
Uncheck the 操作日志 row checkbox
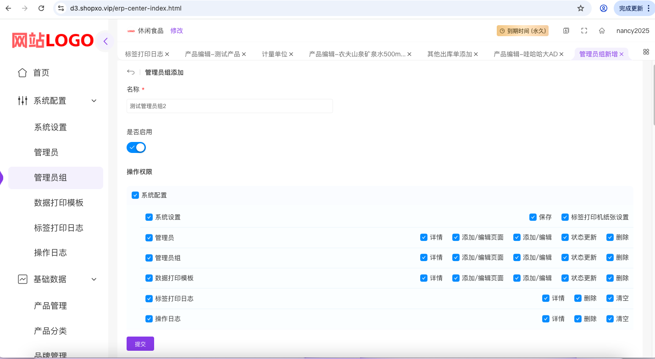point(149,319)
